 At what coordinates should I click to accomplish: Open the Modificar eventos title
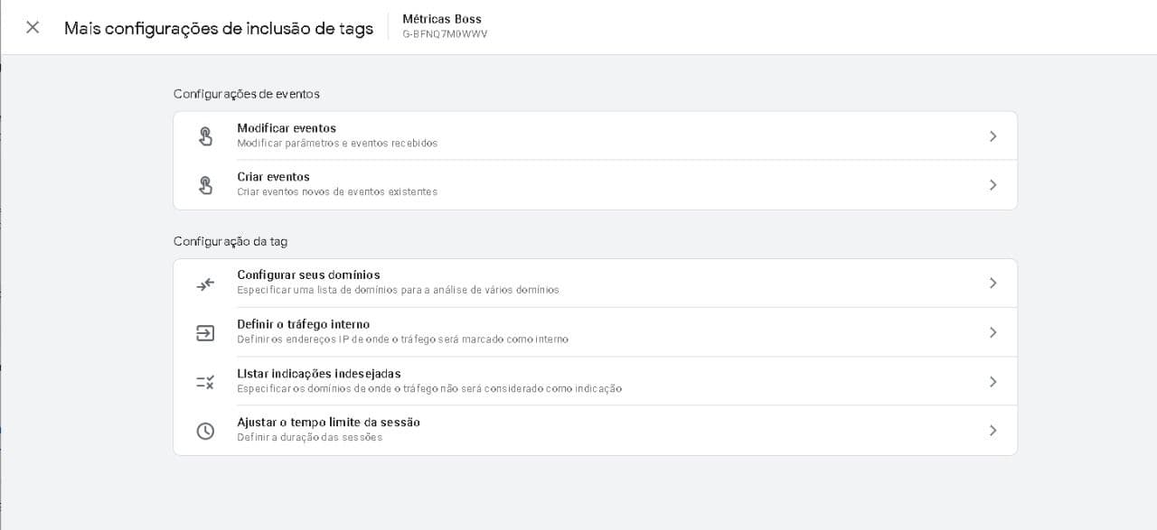[287, 128]
